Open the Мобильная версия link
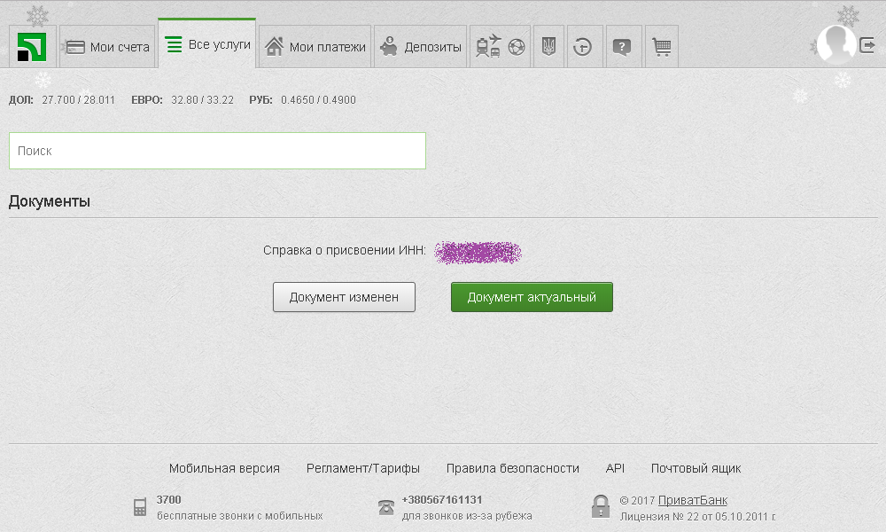Image resolution: width=886 pixels, height=532 pixels. (224, 468)
